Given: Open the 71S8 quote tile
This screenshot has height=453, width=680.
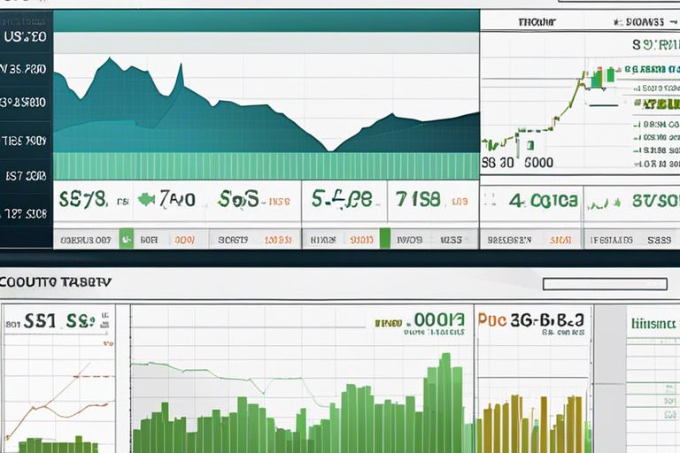Looking at the screenshot, I should click(418, 200).
